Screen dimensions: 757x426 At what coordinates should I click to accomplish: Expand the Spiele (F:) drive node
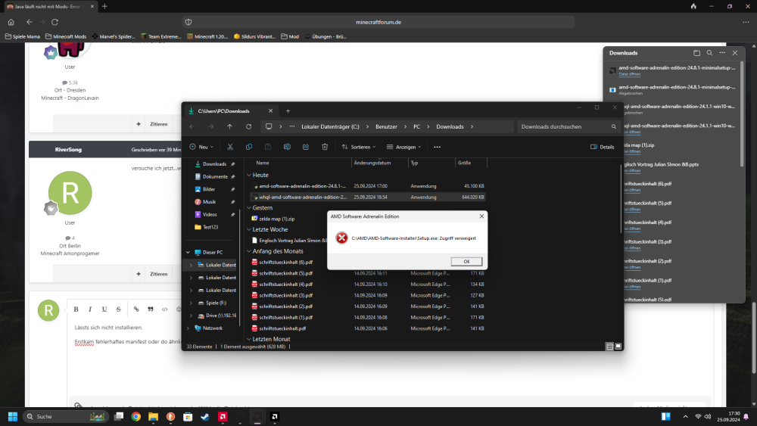click(191, 303)
